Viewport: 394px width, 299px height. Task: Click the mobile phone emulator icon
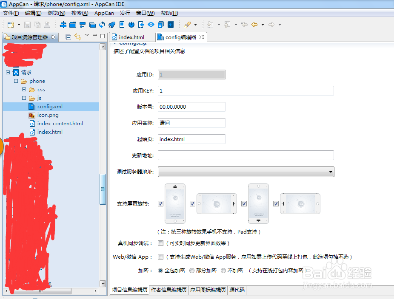pyautogui.click(x=122, y=25)
